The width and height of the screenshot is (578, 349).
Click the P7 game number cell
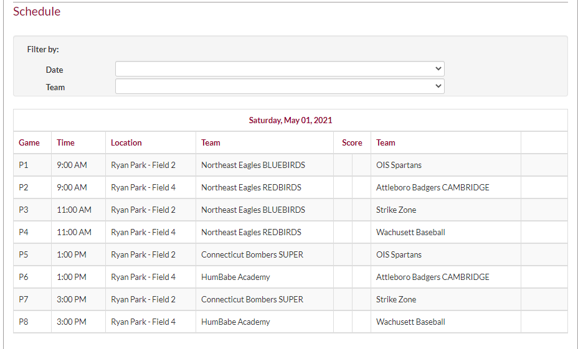[24, 299]
